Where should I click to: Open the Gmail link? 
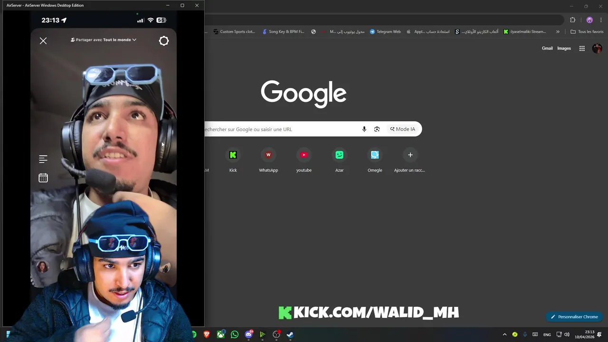click(x=547, y=48)
